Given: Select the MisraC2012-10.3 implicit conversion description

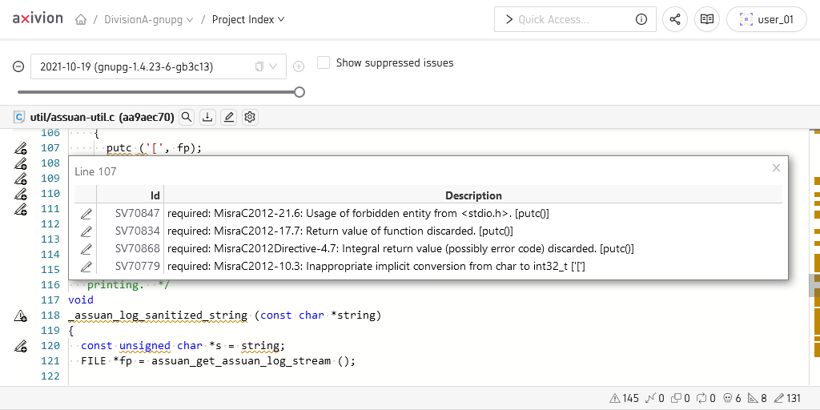Looking at the screenshot, I should [376, 267].
